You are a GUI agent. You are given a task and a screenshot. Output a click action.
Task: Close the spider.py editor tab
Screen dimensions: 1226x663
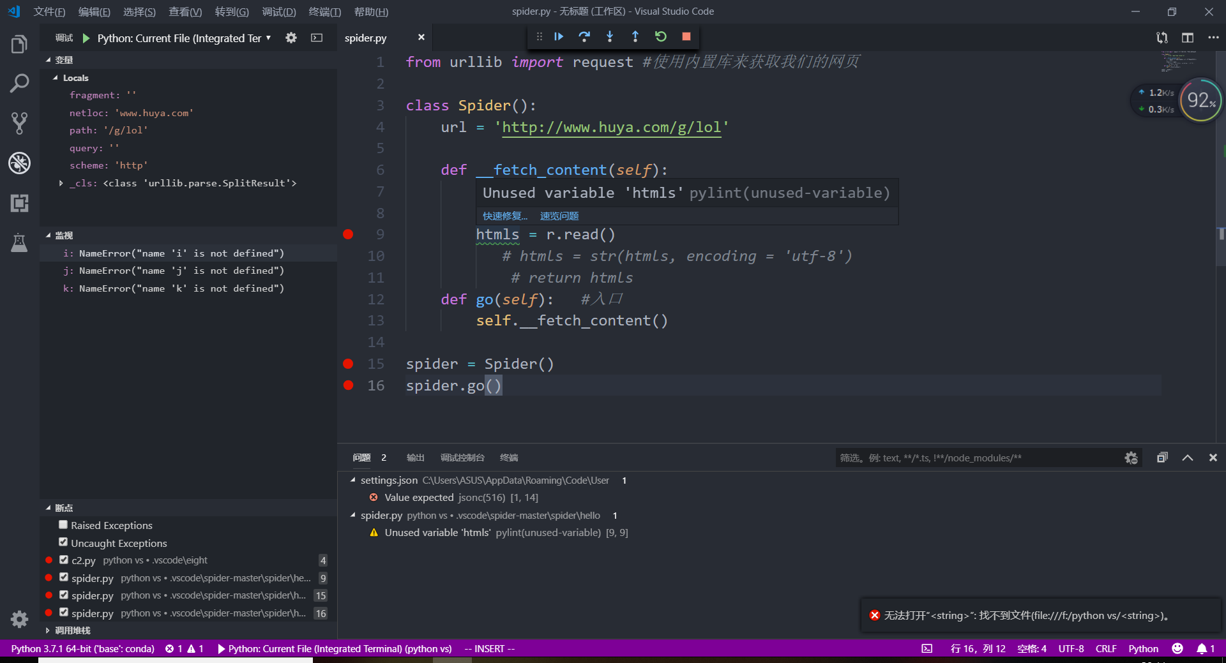pos(421,38)
